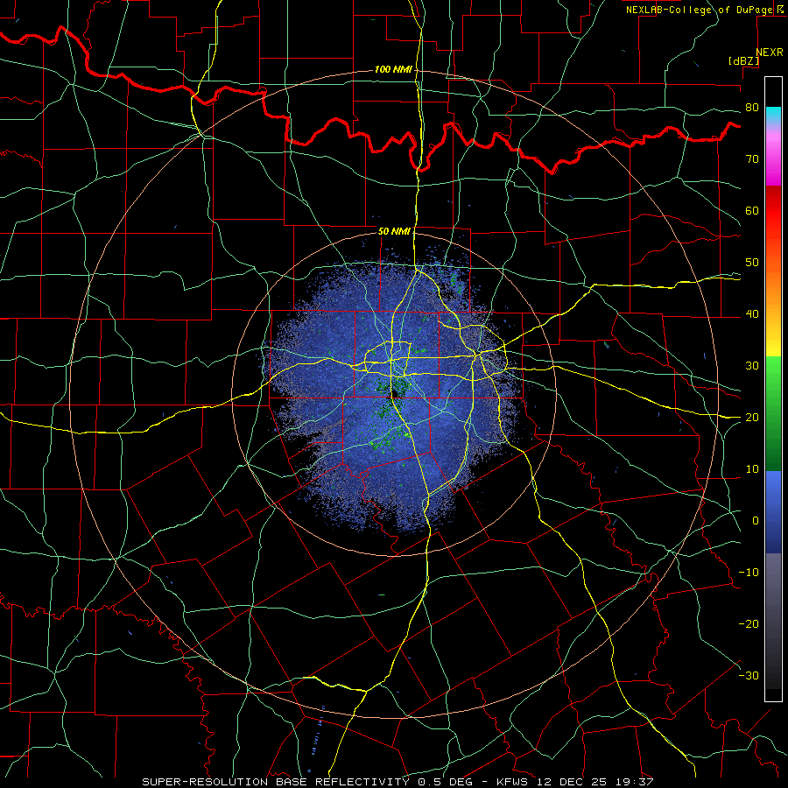Image resolution: width=788 pixels, height=788 pixels.
Task: Click the 0.5 DEG elevation text in the caption
Action: [x=446, y=782]
